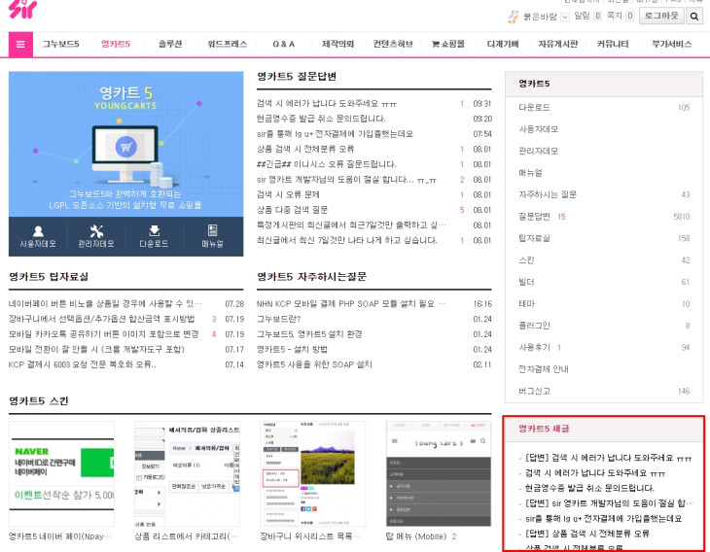Viewport: 710px width, 552px height.
Task: Open the pink hamburger menu
Action: pyautogui.click(x=20, y=45)
